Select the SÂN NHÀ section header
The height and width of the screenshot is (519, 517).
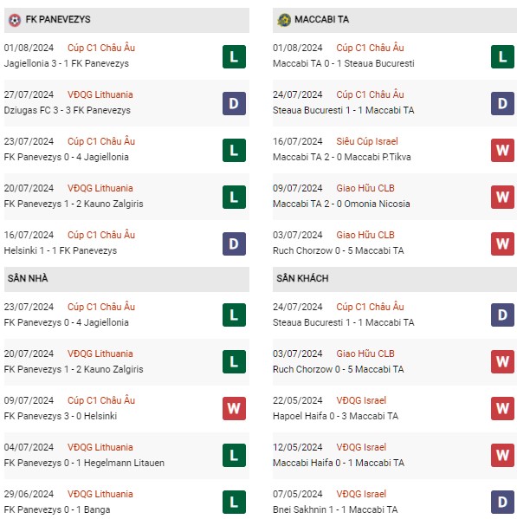click(126, 279)
